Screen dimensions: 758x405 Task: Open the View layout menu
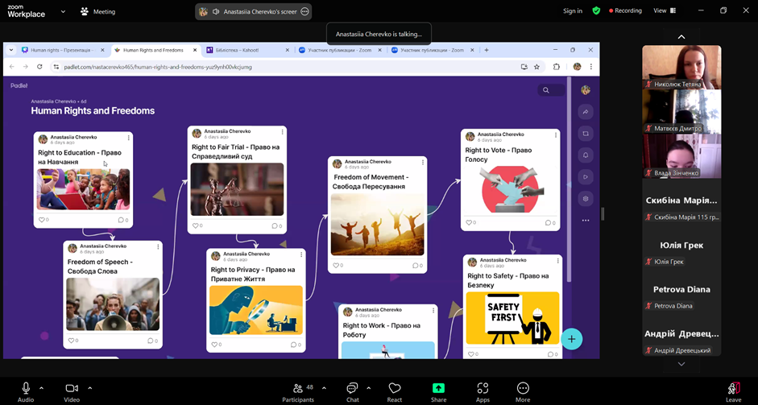click(x=665, y=11)
